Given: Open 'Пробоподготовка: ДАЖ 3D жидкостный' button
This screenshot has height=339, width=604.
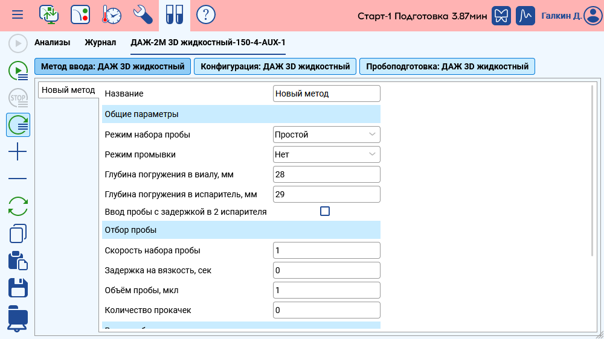Looking at the screenshot, I should point(447,66).
